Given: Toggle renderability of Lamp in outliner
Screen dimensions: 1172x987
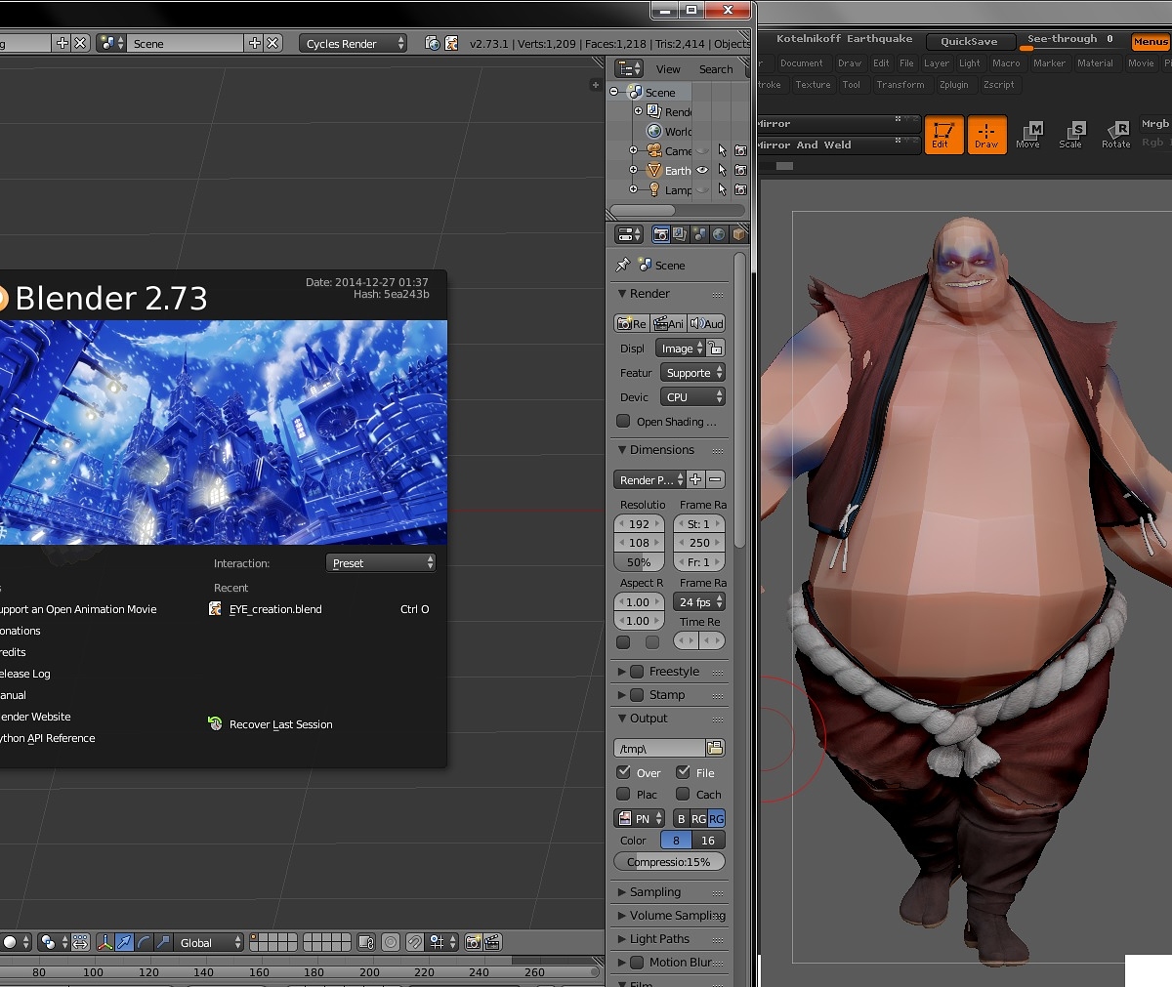Looking at the screenshot, I should pyautogui.click(x=740, y=189).
